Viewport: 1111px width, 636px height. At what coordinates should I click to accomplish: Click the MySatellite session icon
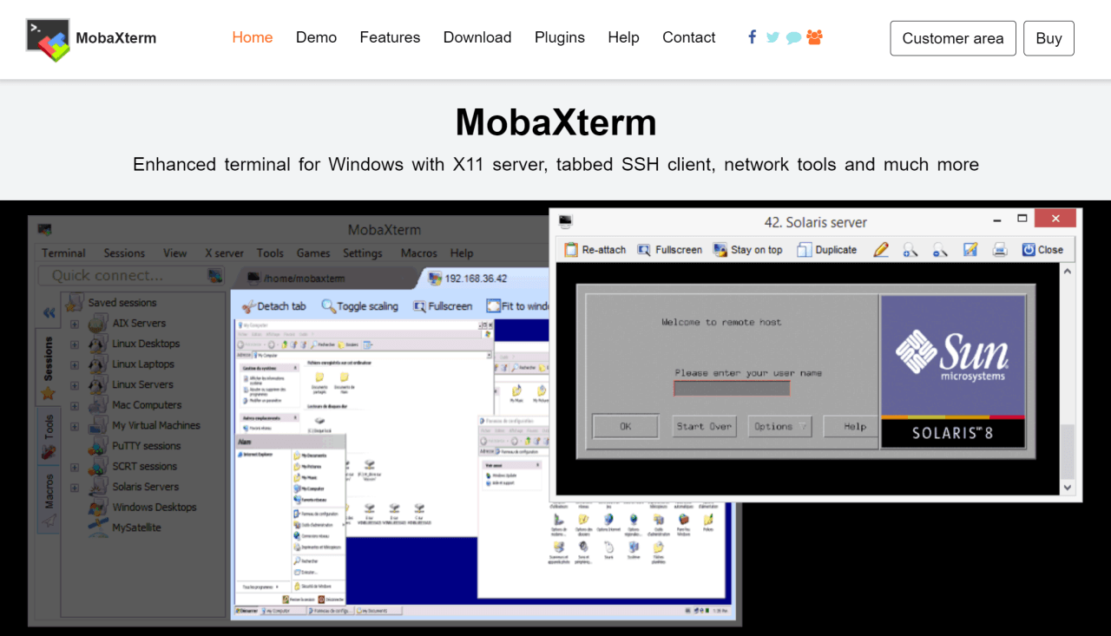[x=98, y=528]
